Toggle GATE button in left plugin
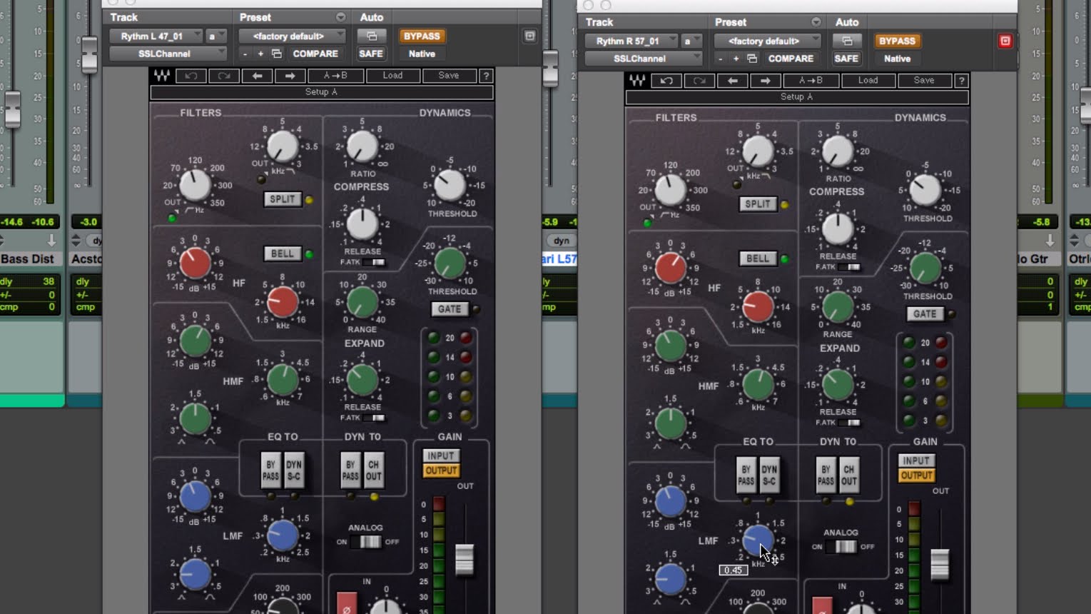 click(449, 309)
